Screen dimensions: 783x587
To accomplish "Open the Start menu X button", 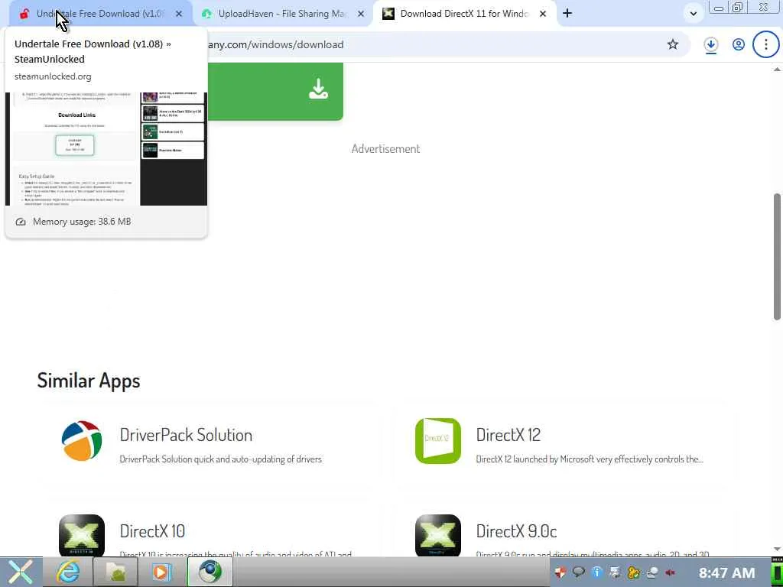I will click(x=21, y=572).
